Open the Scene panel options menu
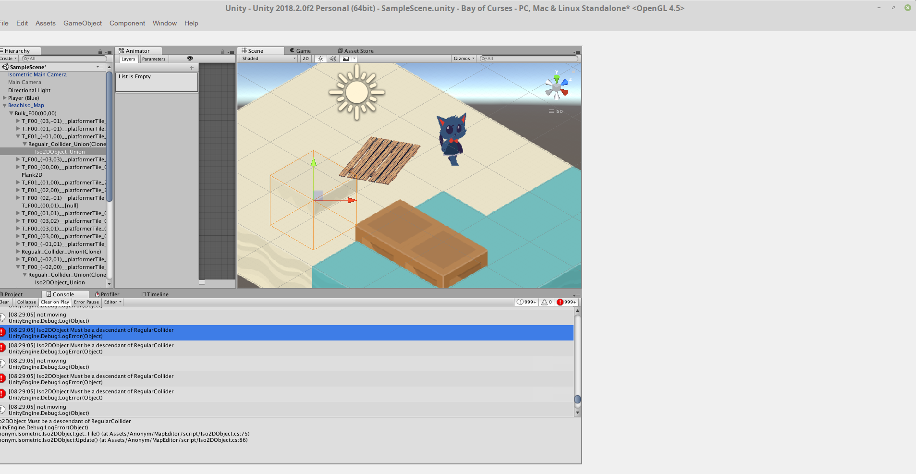The height and width of the screenshot is (474, 916). 576,52
